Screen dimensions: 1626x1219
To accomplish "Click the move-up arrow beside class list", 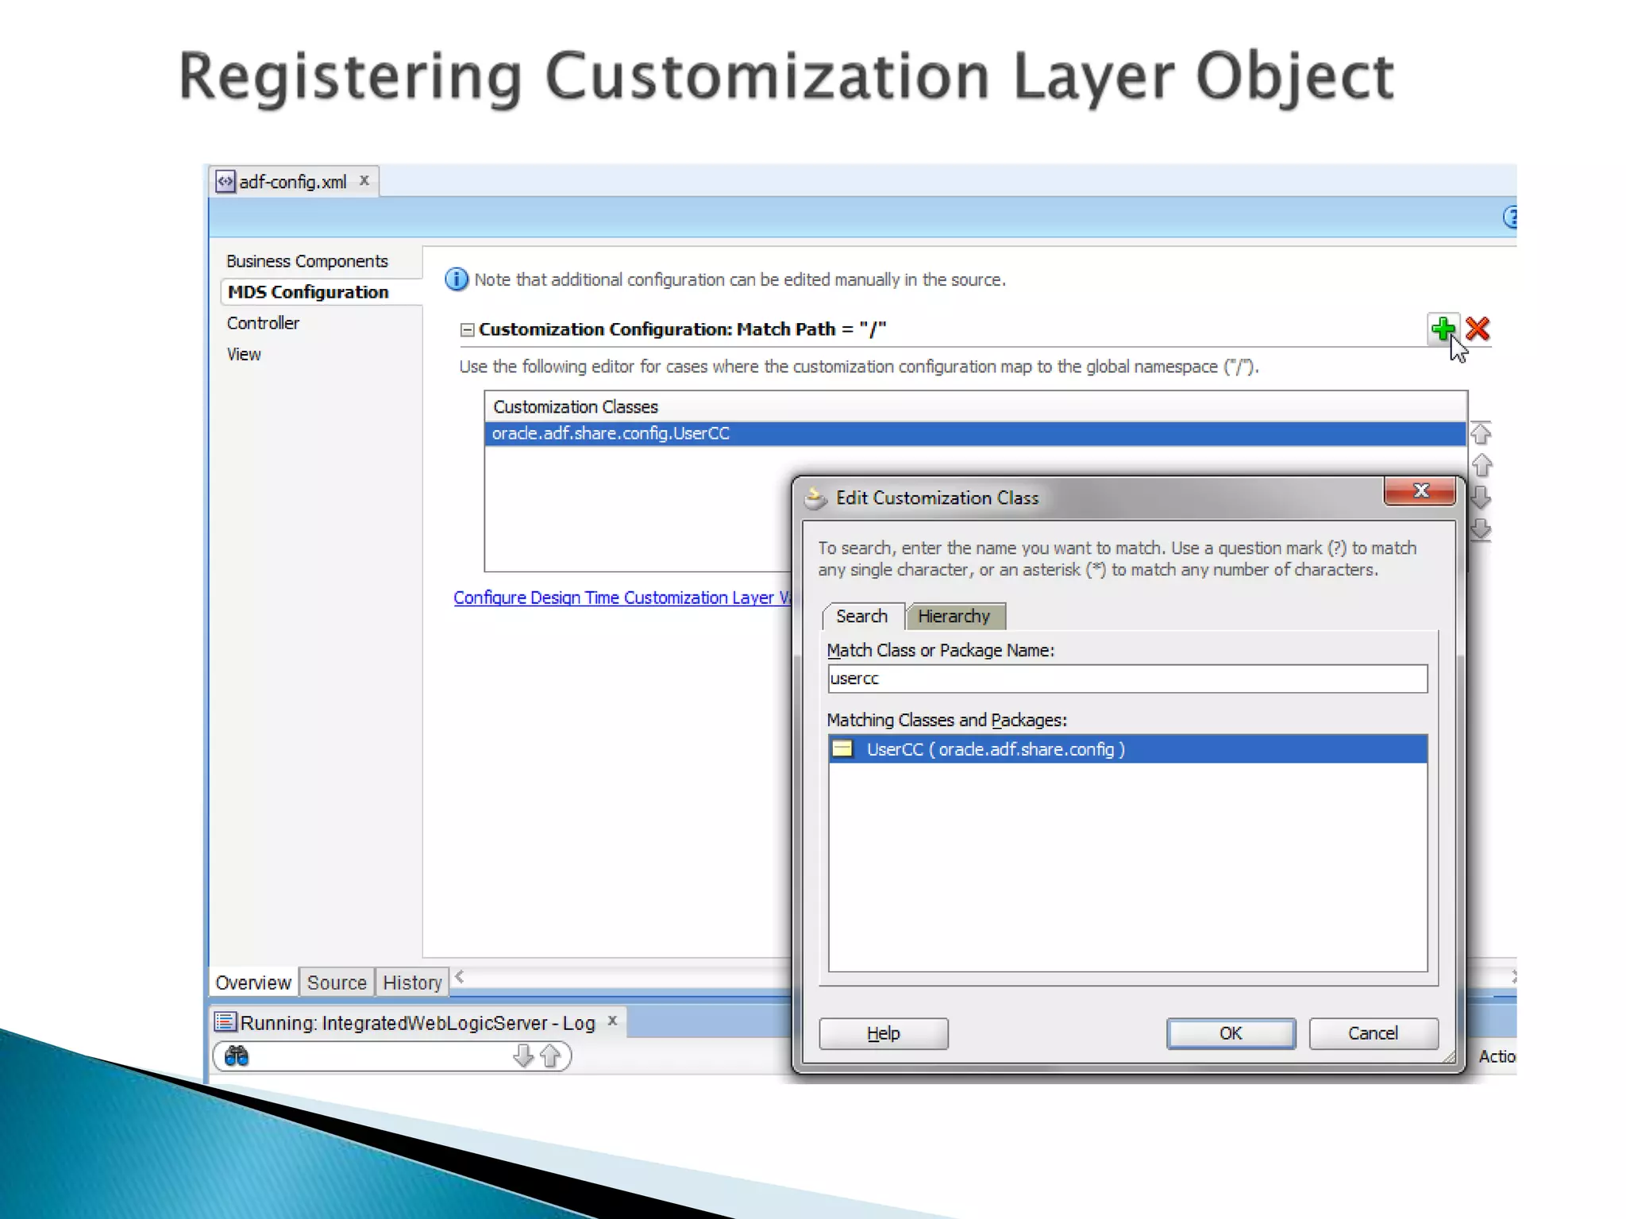I will coord(1482,465).
